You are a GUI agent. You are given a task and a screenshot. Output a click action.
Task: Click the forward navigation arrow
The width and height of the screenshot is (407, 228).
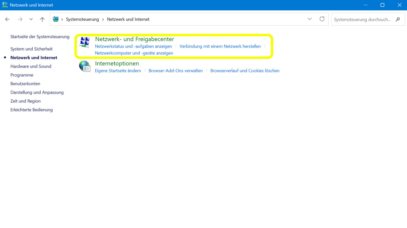coord(20,19)
